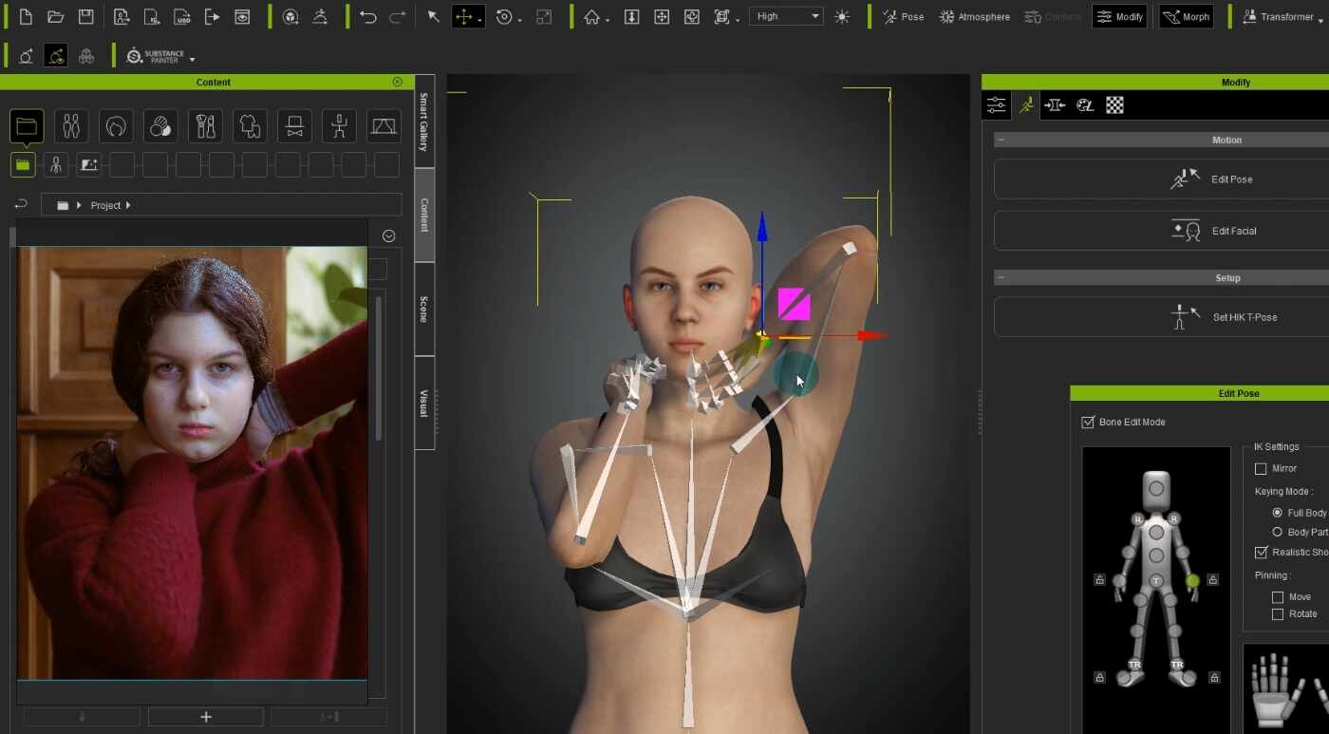The height and width of the screenshot is (734, 1329).
Task: Toggle the sun lighting icon
Action: 842,17
